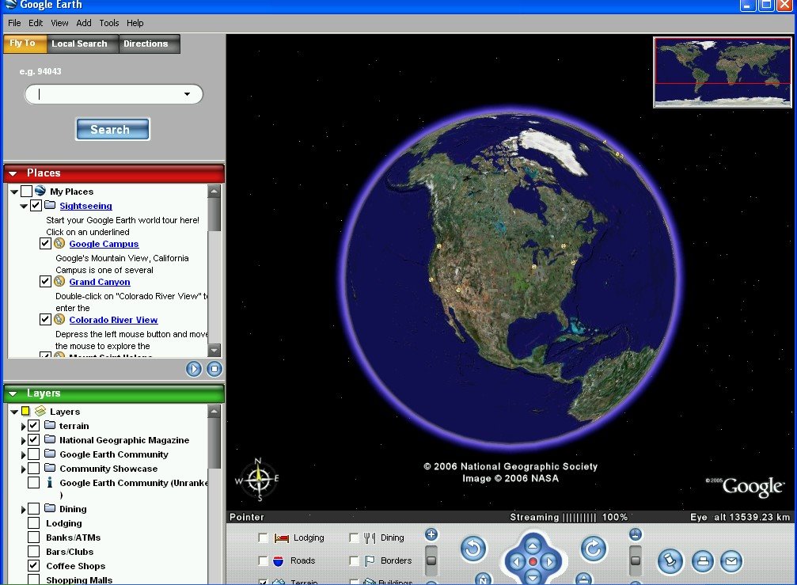
Task: Click the zoom in plus button
Action: pyautogui.click(x=431, y=534)
